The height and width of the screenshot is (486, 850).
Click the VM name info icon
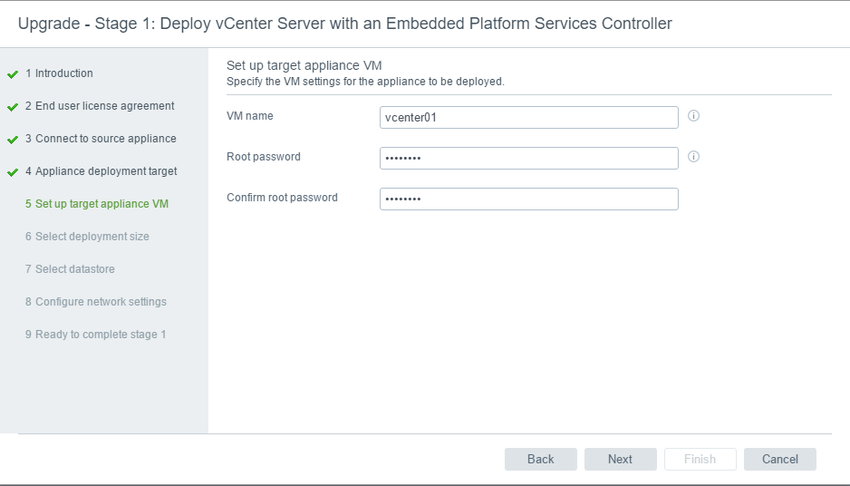pyautogui.click(x=693, y=115)
